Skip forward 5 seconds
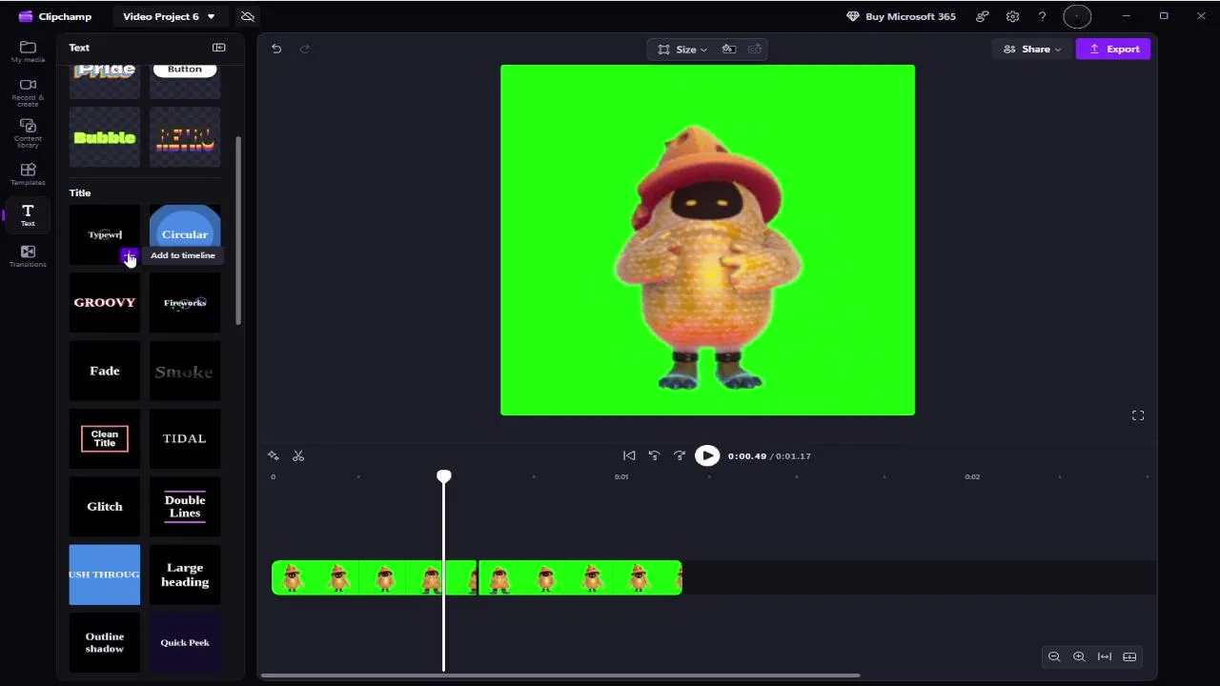The height and width of the screenshot is (686, 1220). tap(680, 456)
